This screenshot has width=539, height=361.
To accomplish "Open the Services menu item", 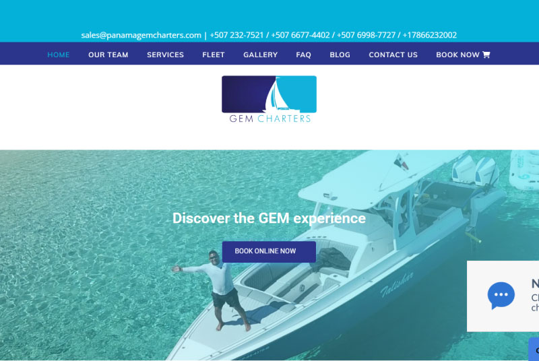I will click(x=165, y=55).
